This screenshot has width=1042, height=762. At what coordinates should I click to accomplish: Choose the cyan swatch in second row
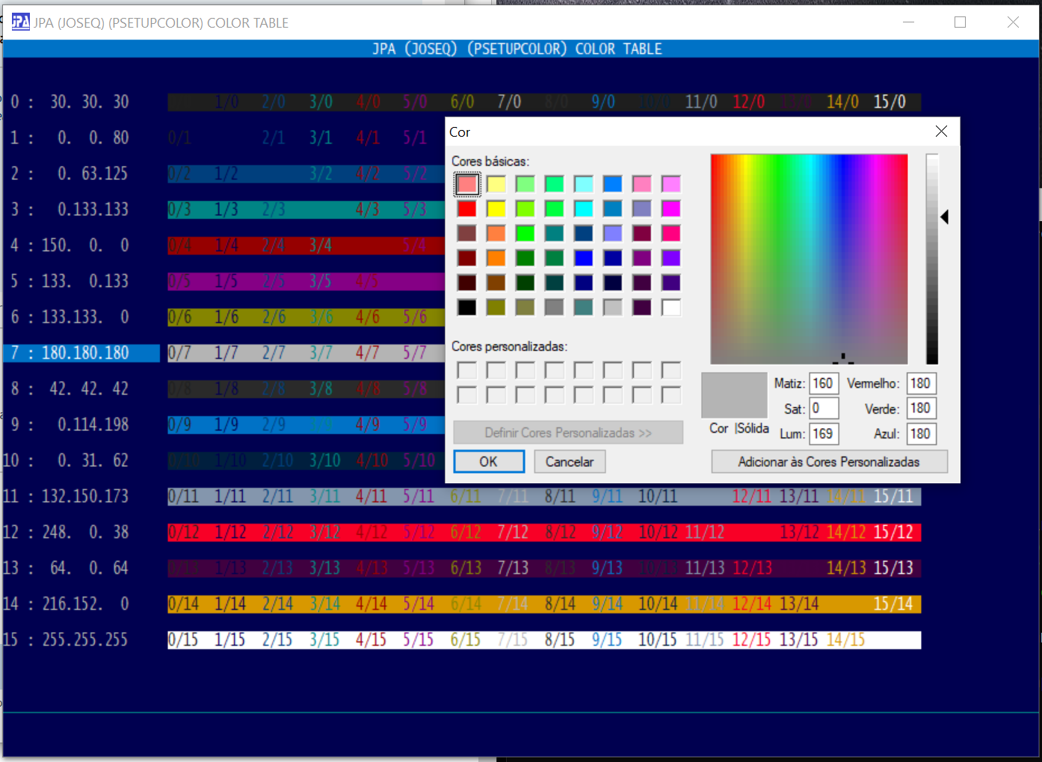583,209
